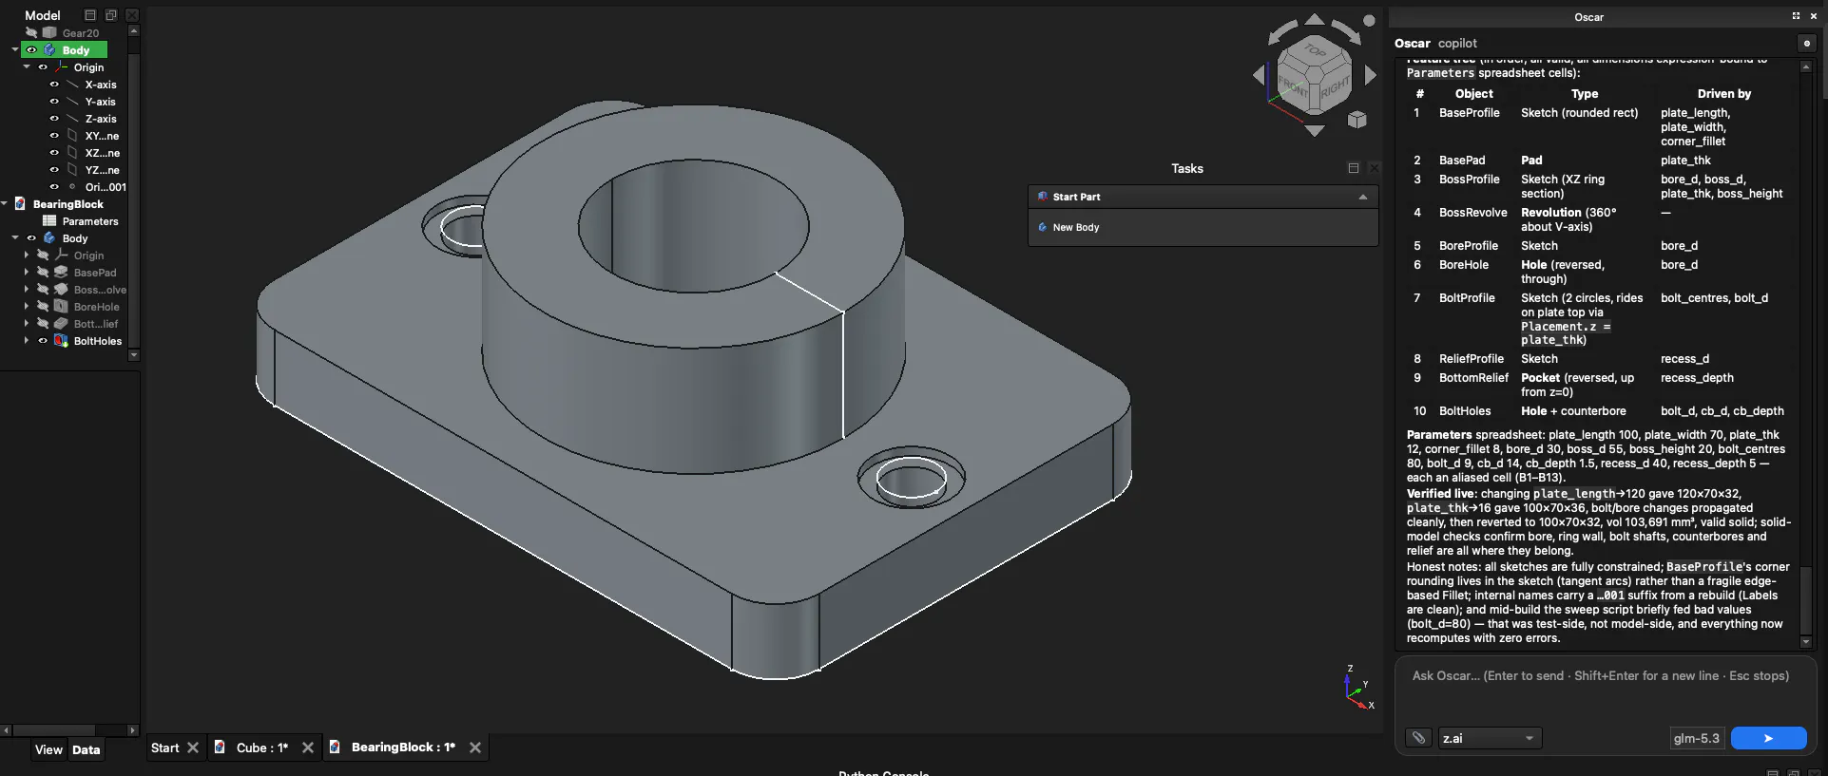The height and width of the screenshot is (776, 1828).
Task: Rotate view using navigation cube up arrow
Action: (1315, 19)
